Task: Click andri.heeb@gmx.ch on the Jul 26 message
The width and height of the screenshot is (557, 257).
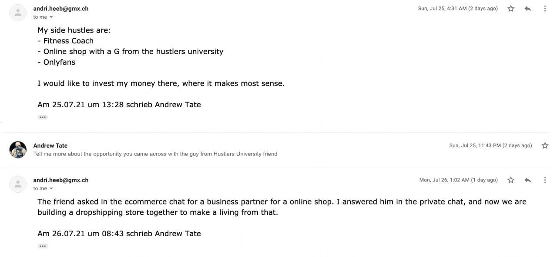Action: 60,180
